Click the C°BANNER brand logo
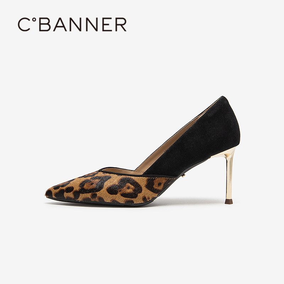 [x=72, y=24]
